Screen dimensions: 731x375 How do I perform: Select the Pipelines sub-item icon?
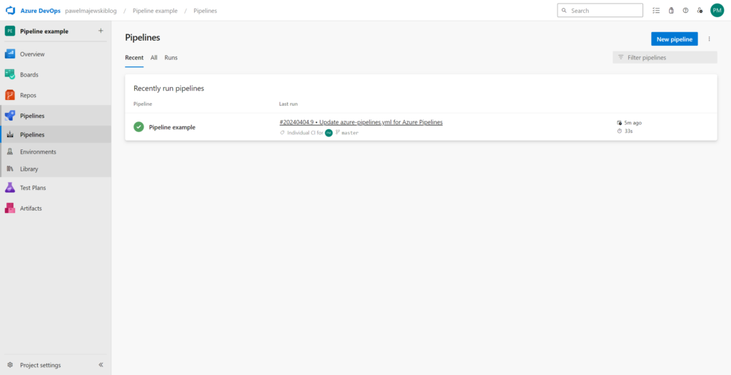(x=10, y=135)
